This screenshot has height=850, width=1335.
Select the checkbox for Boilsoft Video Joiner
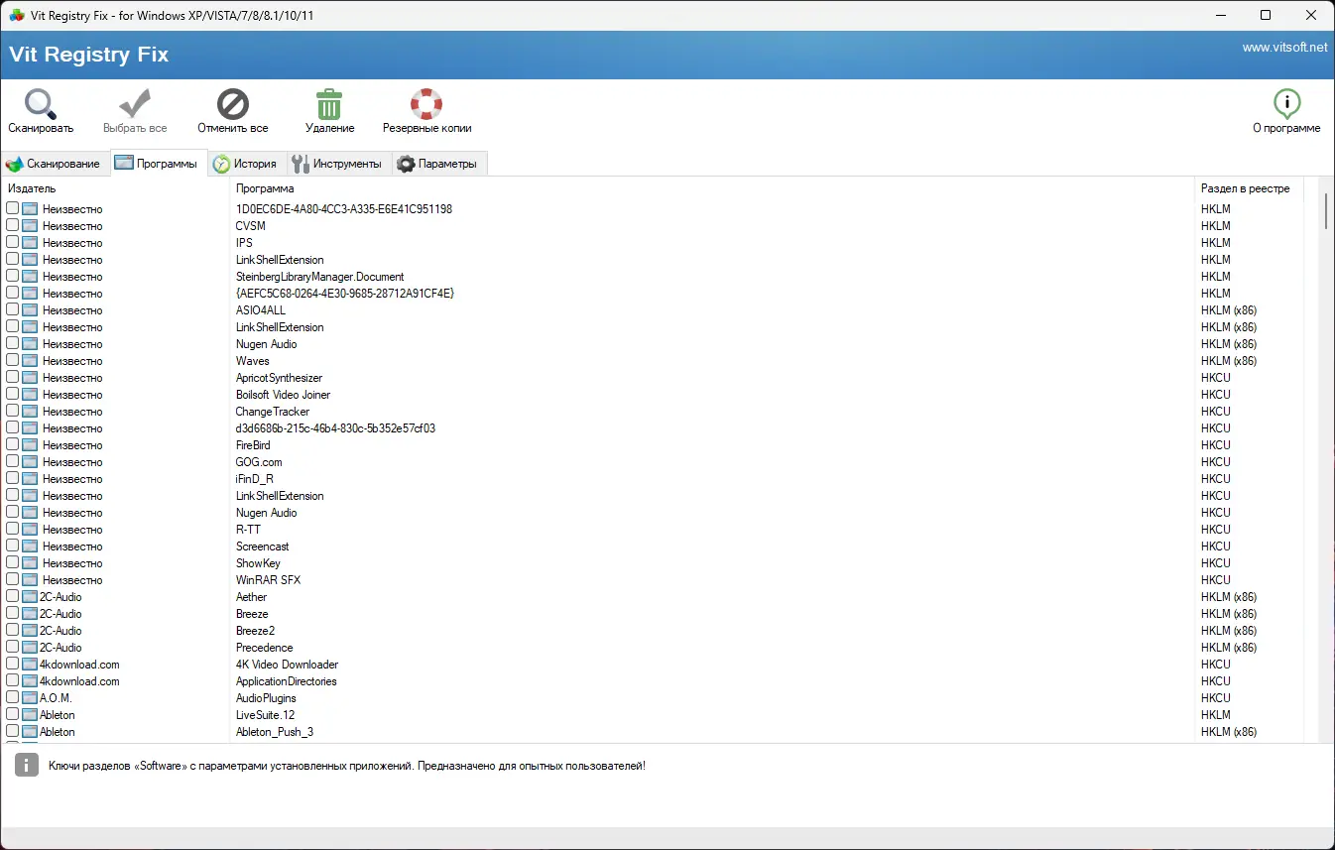tap(12, 395)
